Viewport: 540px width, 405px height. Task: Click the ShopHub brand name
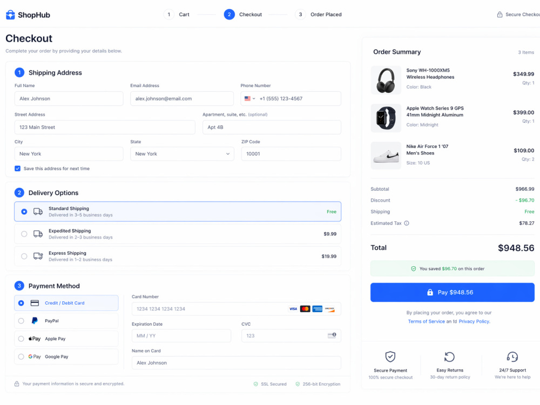click(33, 15)
